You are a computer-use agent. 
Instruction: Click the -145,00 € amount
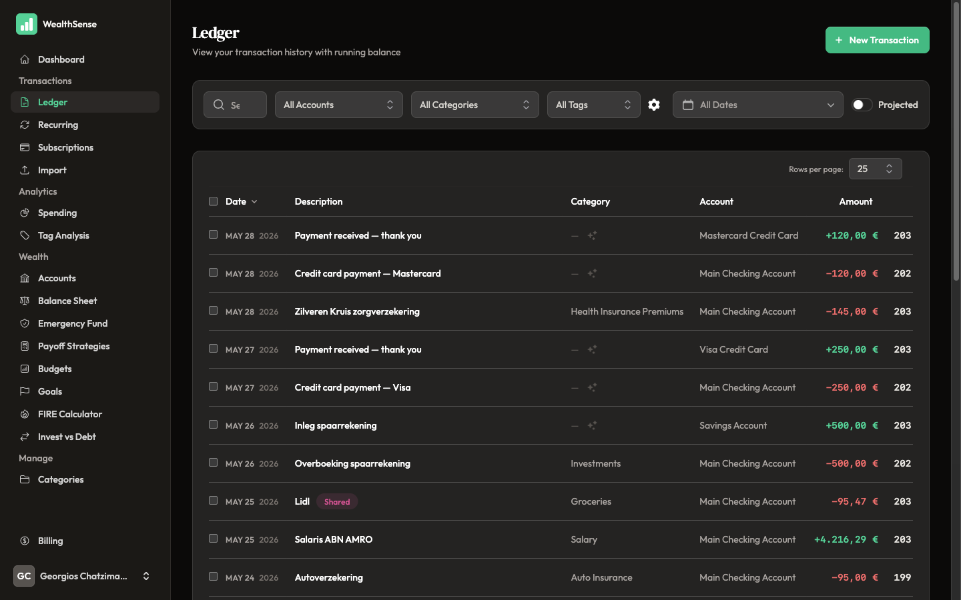[x=852, y=311]
